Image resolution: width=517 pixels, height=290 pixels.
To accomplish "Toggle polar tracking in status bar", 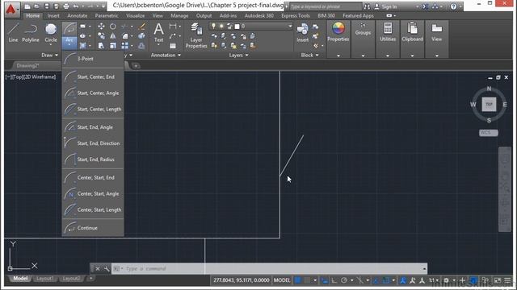I will (344, 280).
